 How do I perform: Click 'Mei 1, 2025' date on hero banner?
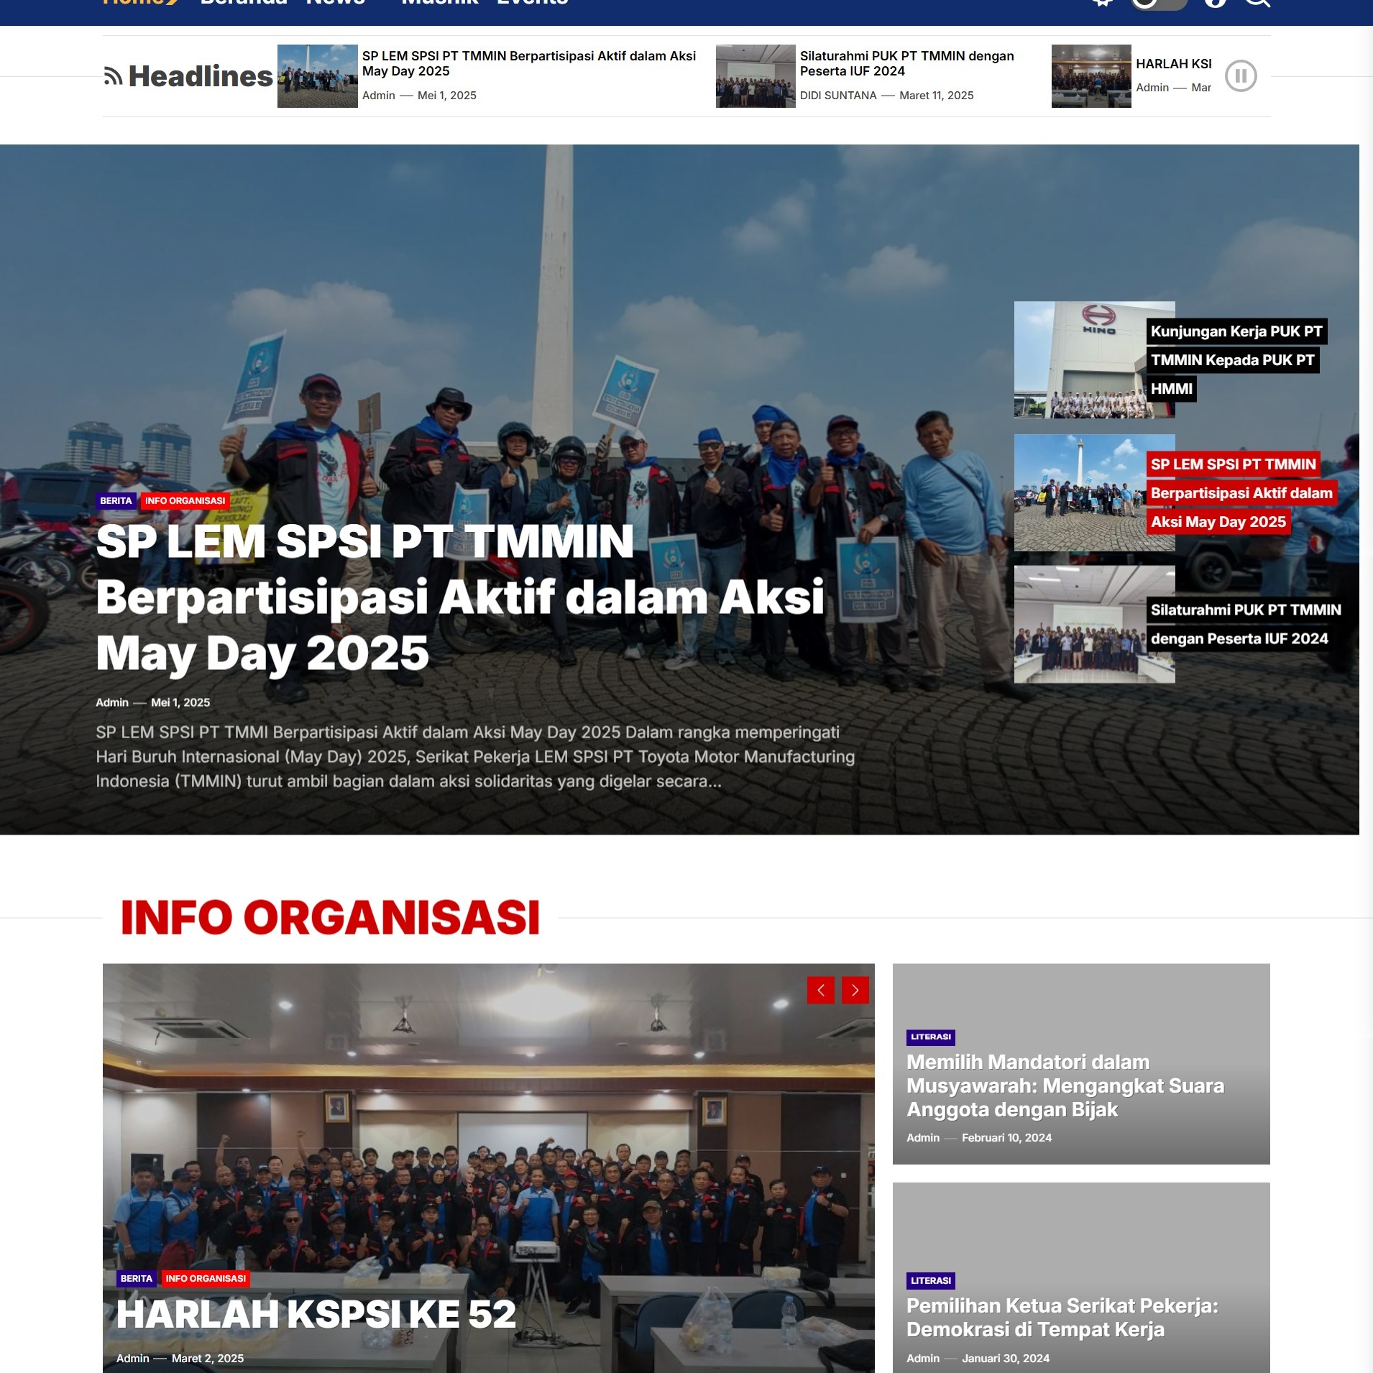coord(180,702)
